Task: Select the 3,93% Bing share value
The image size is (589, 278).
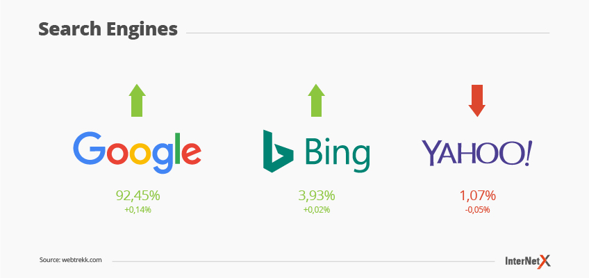Action: click(317, 196)
